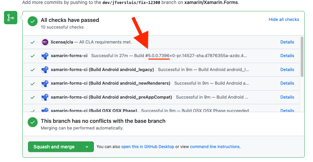Click open this in GitHub Desktop link

148,147
